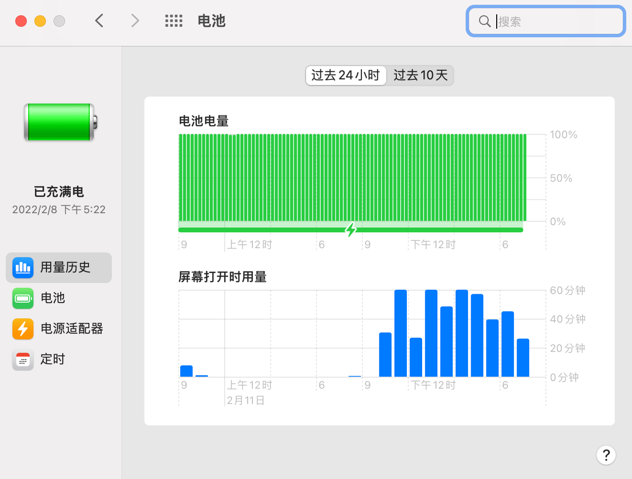Click the 100% axis label
This screenshot has height=479, width=632.
click(x=563, y=135)
